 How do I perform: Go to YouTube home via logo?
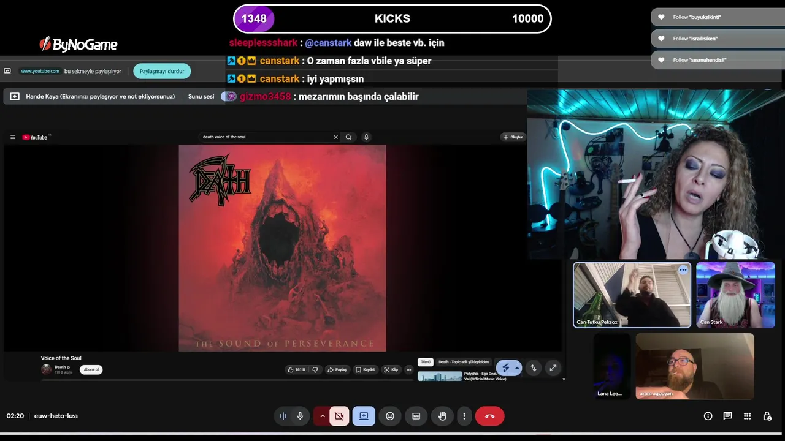[35, 137]
